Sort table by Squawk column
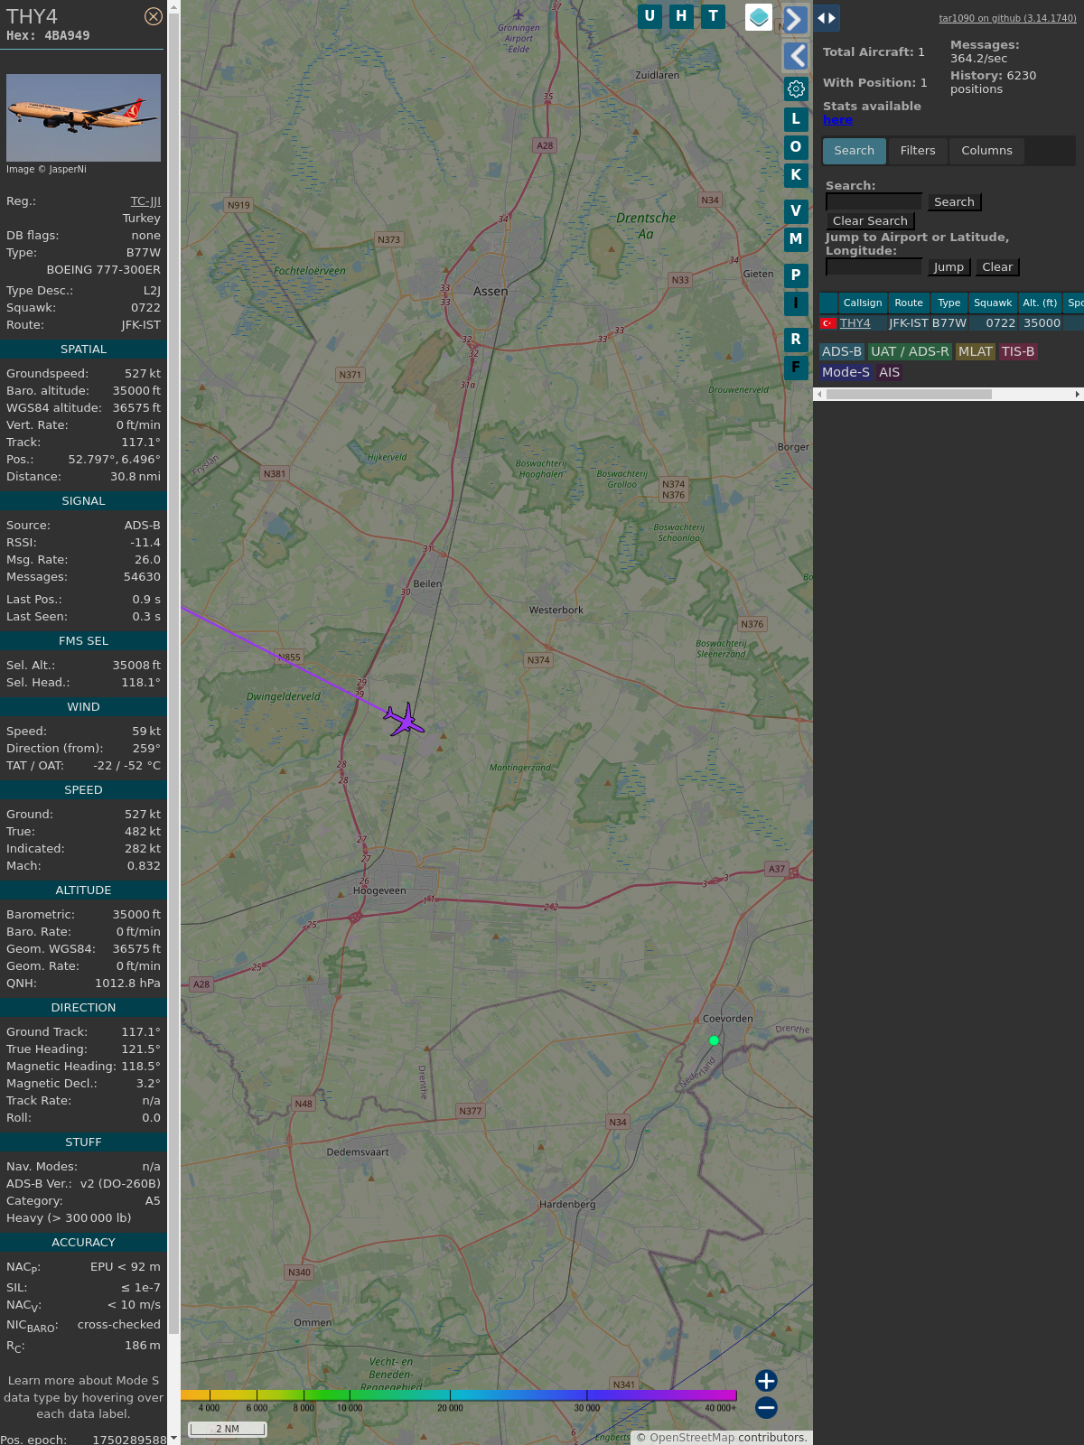Screen dimensions: 1084x1445 tap(993, 303)
